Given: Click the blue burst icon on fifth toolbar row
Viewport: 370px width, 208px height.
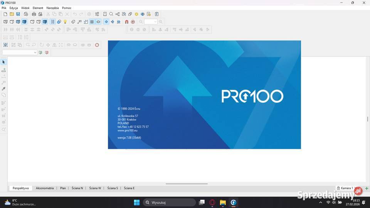Looking at the screenshot, I should [x=5, y=45].
